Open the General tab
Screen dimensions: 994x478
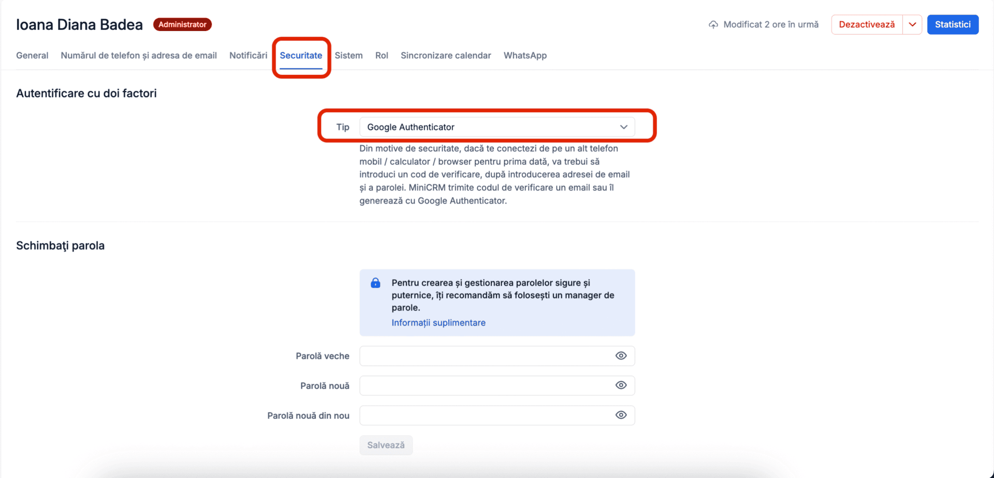(32, 55)
